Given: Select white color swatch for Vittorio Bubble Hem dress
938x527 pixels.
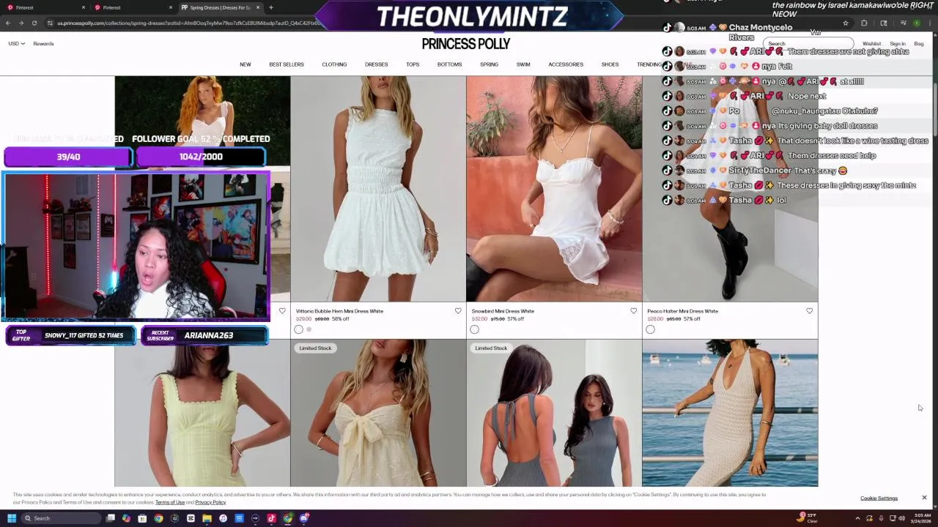Looking at the screenshot, I should (x=298, y=329).
